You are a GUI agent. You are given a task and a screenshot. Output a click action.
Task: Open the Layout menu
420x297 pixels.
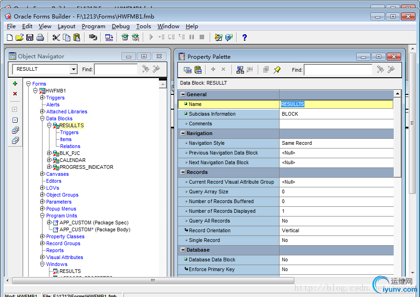click(x=66, y=26)
